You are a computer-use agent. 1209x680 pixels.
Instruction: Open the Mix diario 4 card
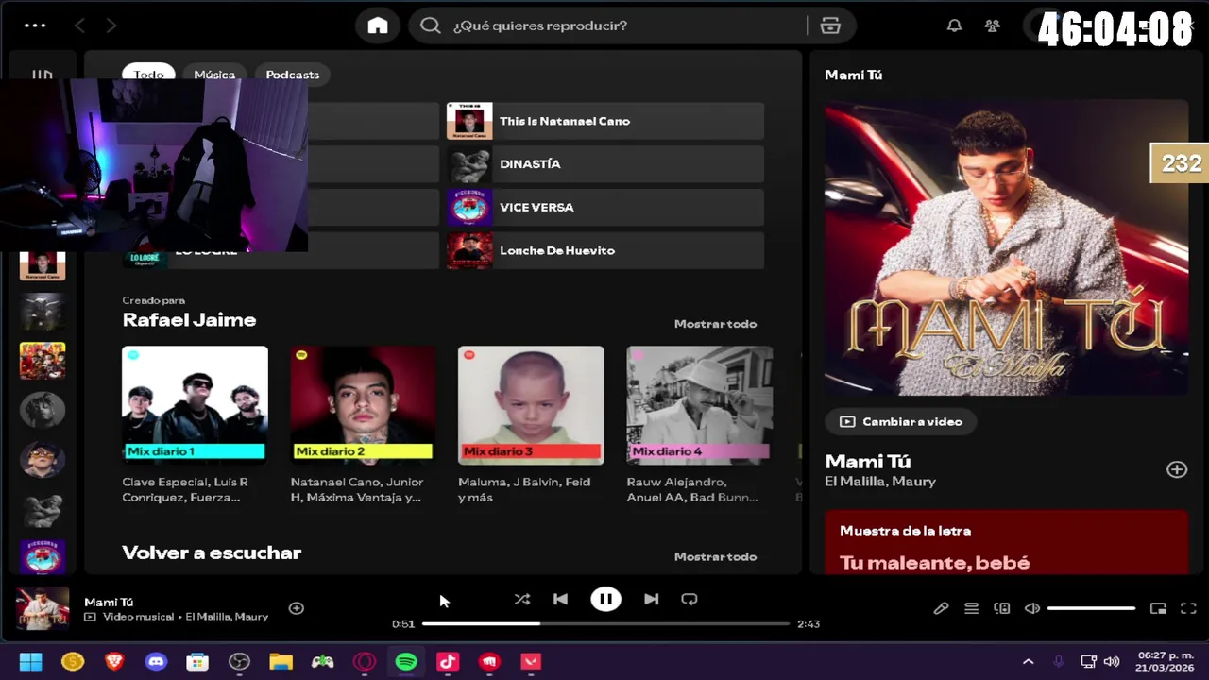click(699, 425)
